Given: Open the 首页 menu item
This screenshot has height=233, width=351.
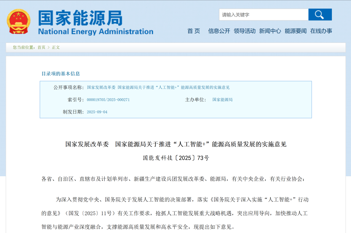Looking at the screenshot, I should (193, 31).
